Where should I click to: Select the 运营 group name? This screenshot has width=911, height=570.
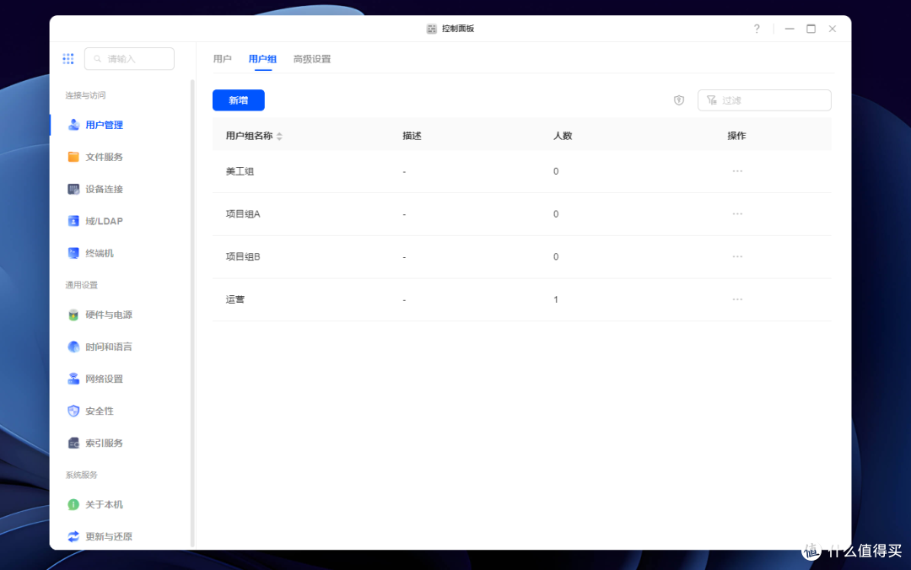[x=234, y=299]
